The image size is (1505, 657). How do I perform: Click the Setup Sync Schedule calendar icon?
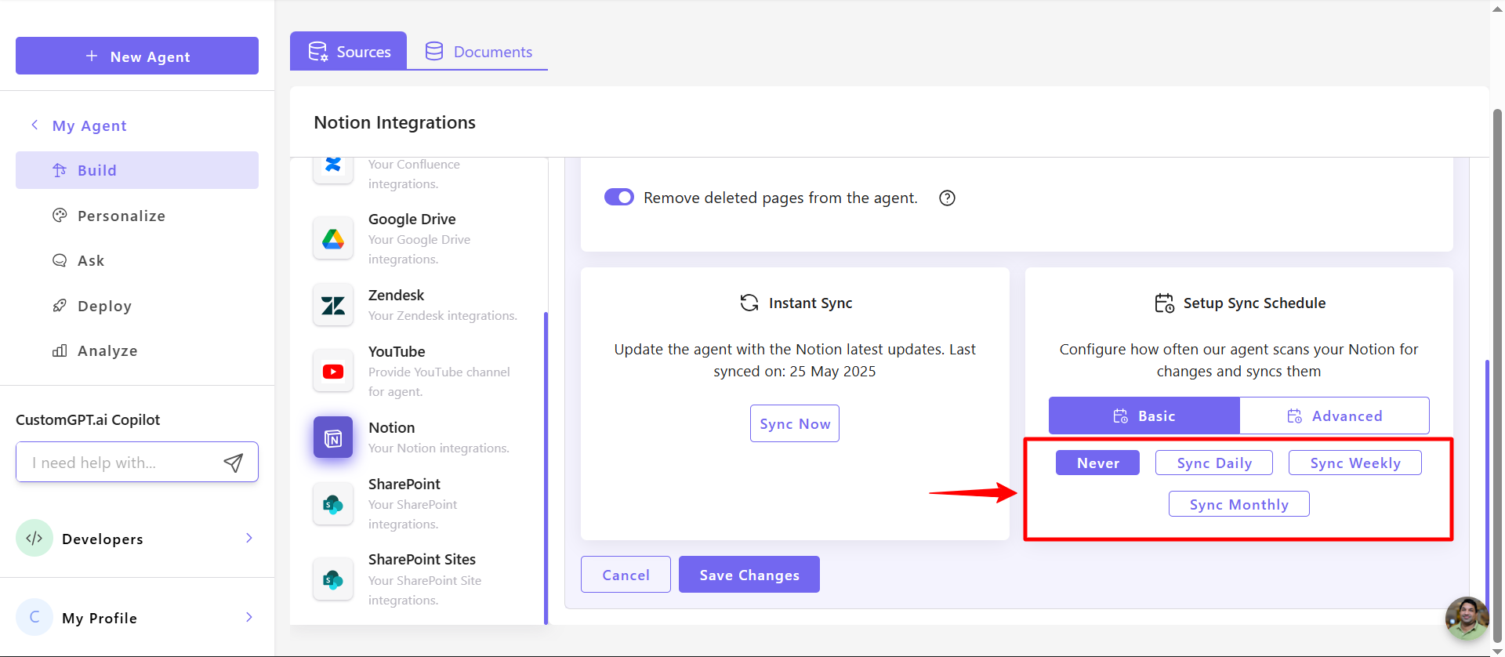(x=1165, y=303)
